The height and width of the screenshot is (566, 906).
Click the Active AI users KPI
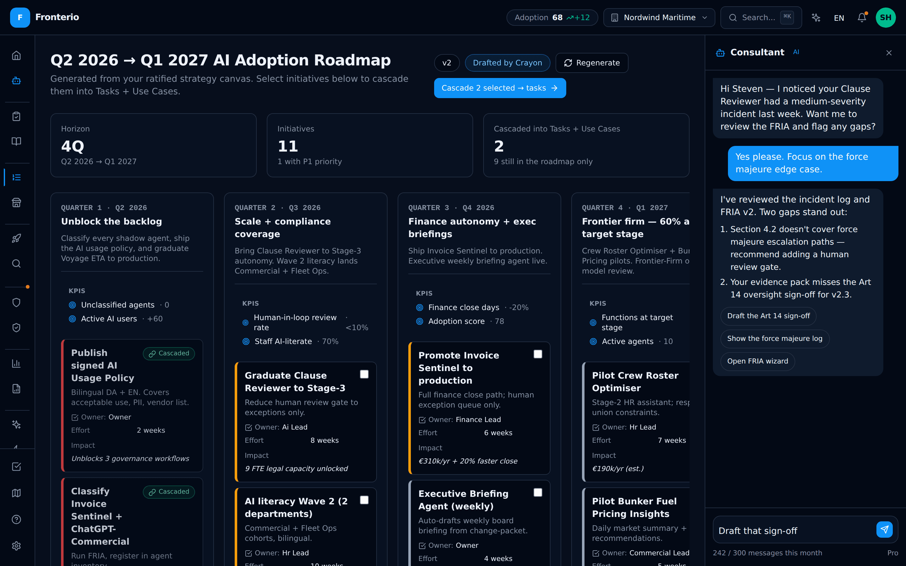(x=116, y=319)
